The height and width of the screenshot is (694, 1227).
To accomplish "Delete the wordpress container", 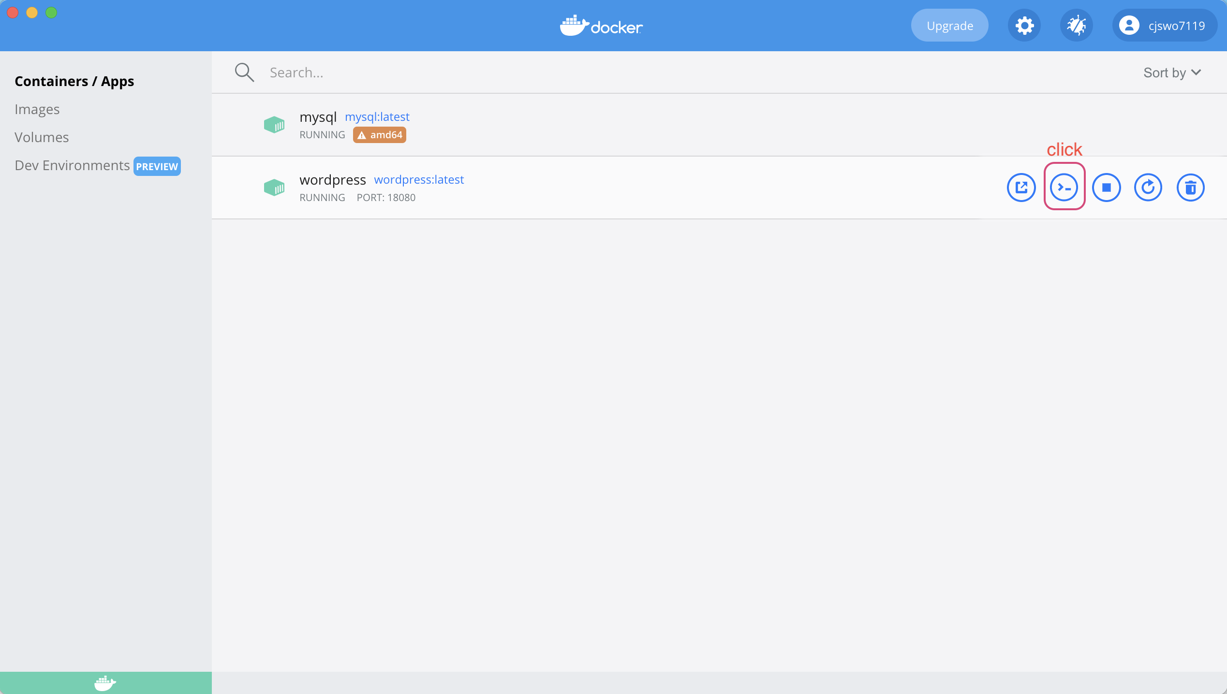I will [x=1190, y=188].
